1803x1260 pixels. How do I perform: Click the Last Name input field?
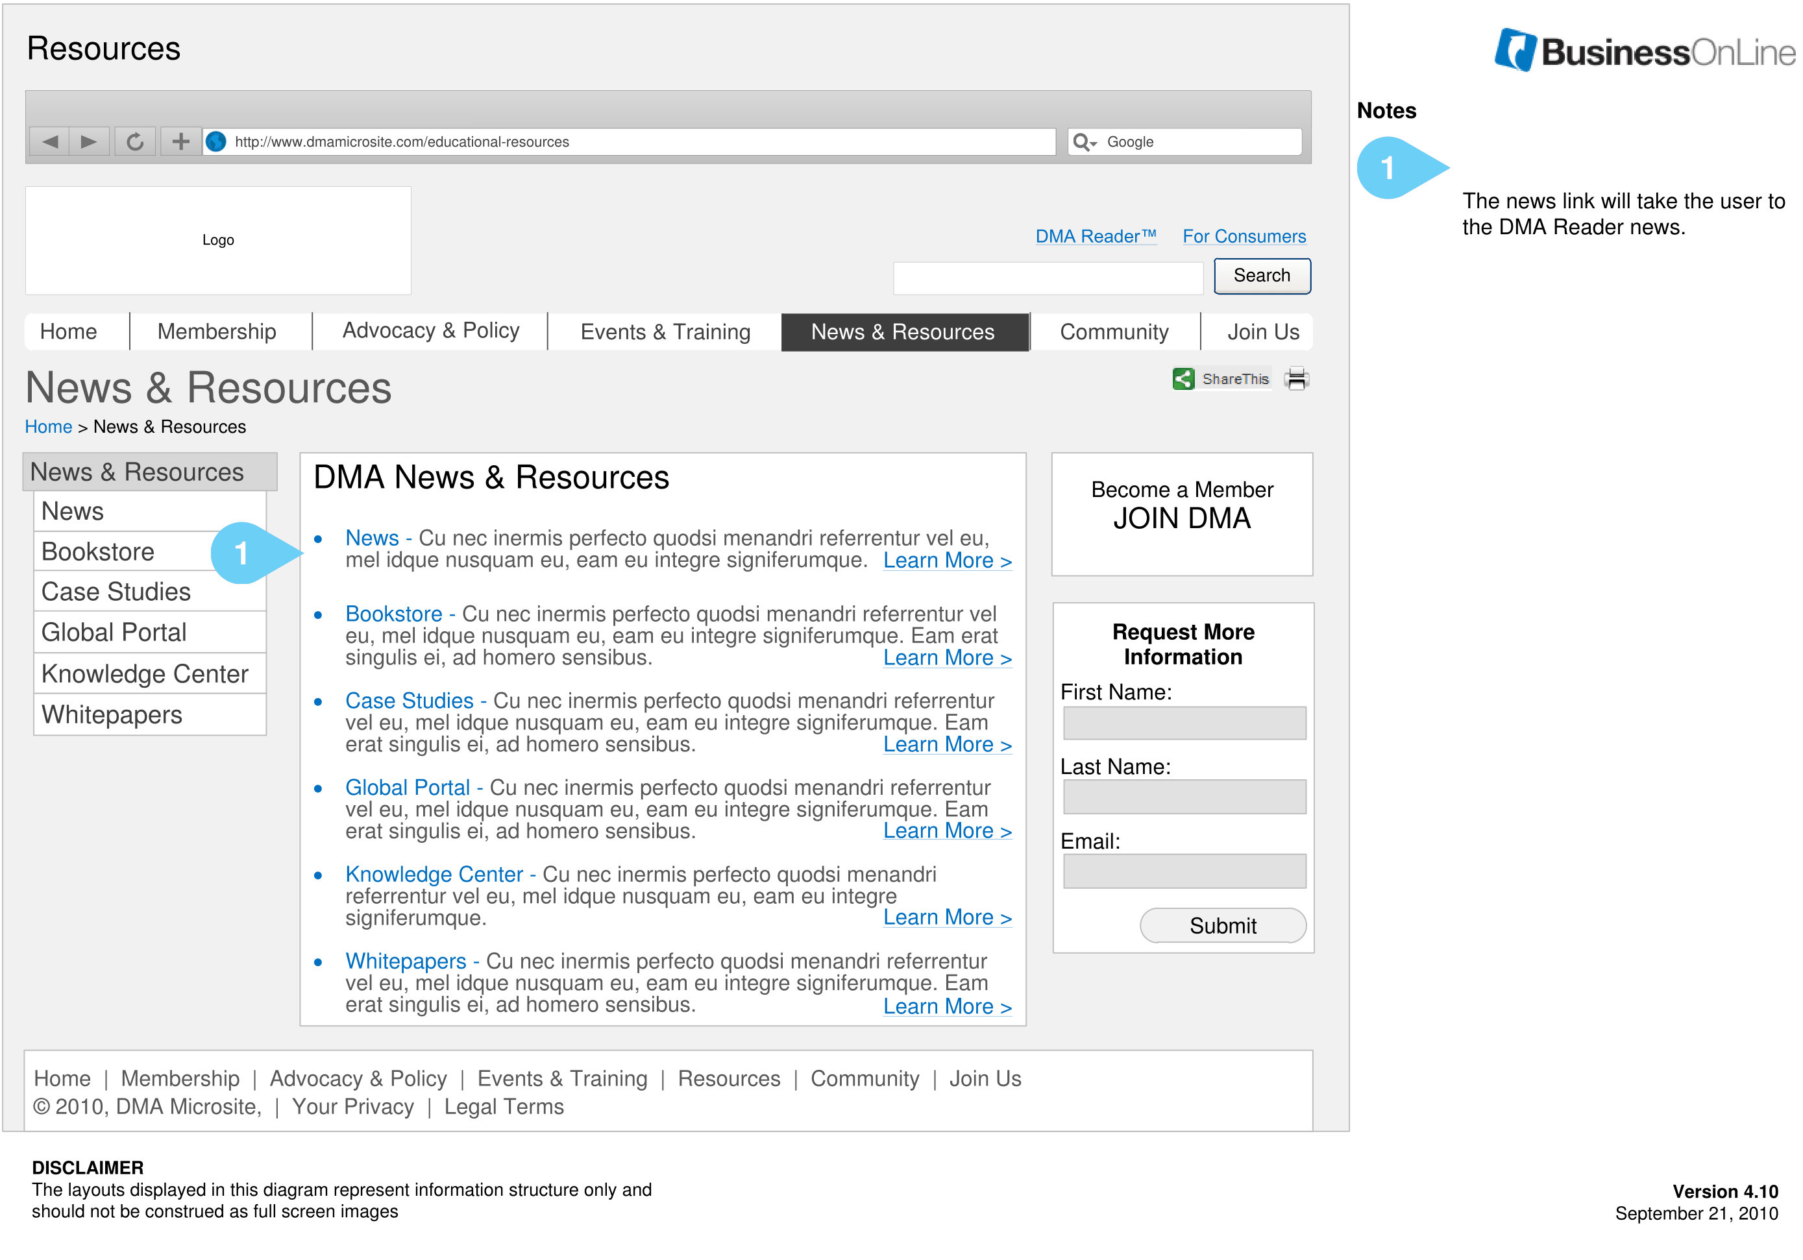[x=1184, y=797]
